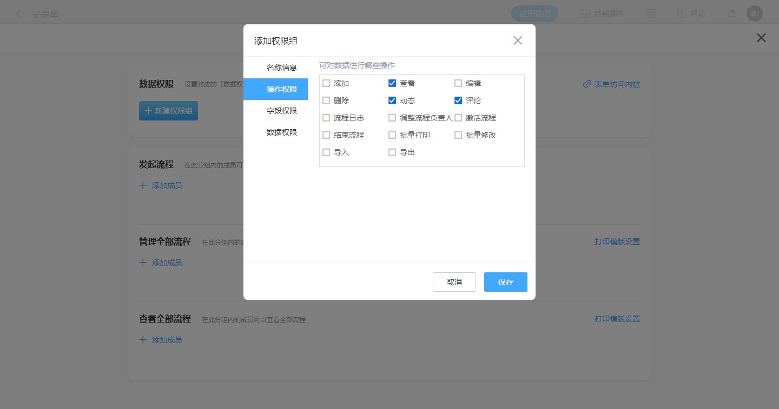Switch to the 字段权限 tab

coord(281,111)
